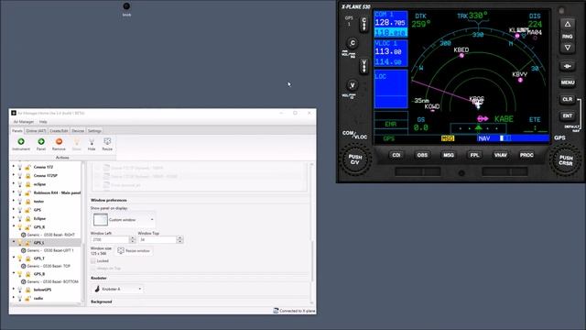Click the PUSH C/V knob
The width and height of the screenshot is (586, 330).
(x=355, y=159)
